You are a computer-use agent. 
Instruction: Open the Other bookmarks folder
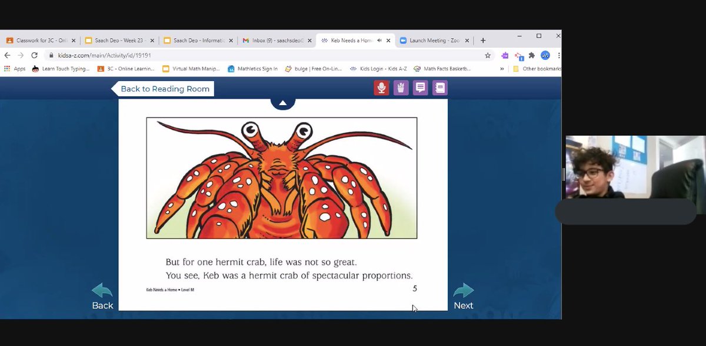click(x=537, y=69)
